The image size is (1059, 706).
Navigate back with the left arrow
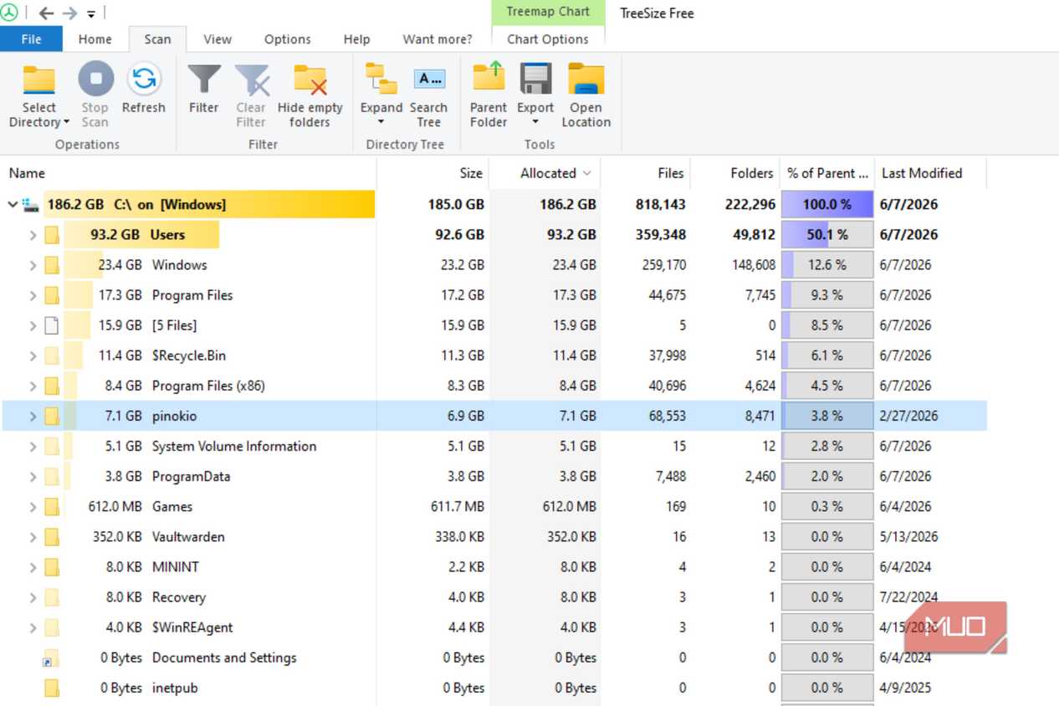(46, 13)
